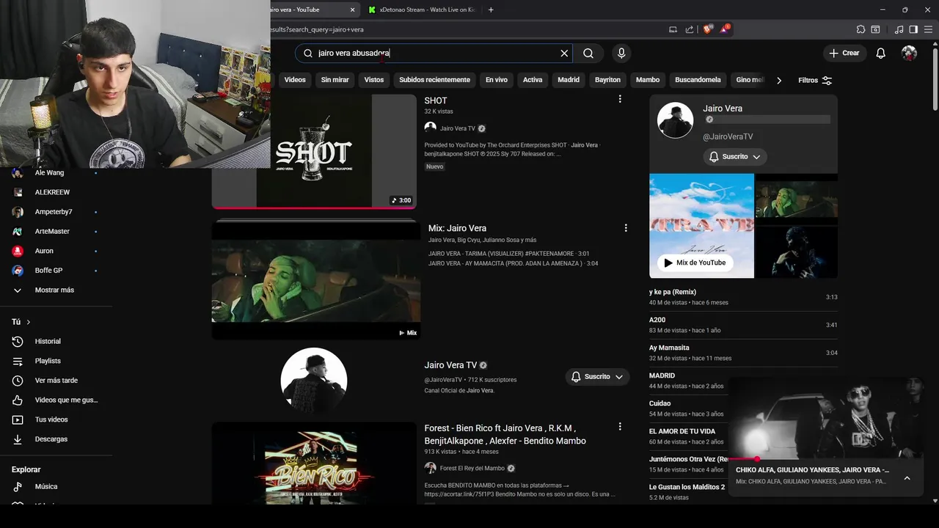Image resolution: width=939 pixels, height=528 pixels.
Task: Expand the mini player with the chevron
Action: click(907, 478)
